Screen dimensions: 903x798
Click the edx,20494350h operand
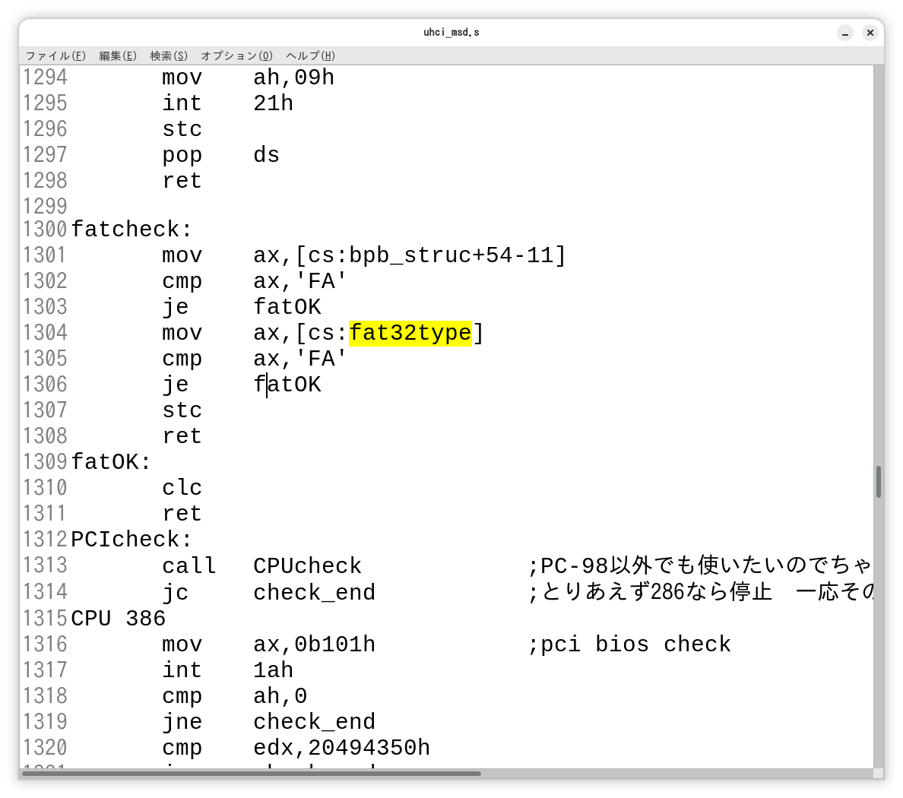coord(341,748)
